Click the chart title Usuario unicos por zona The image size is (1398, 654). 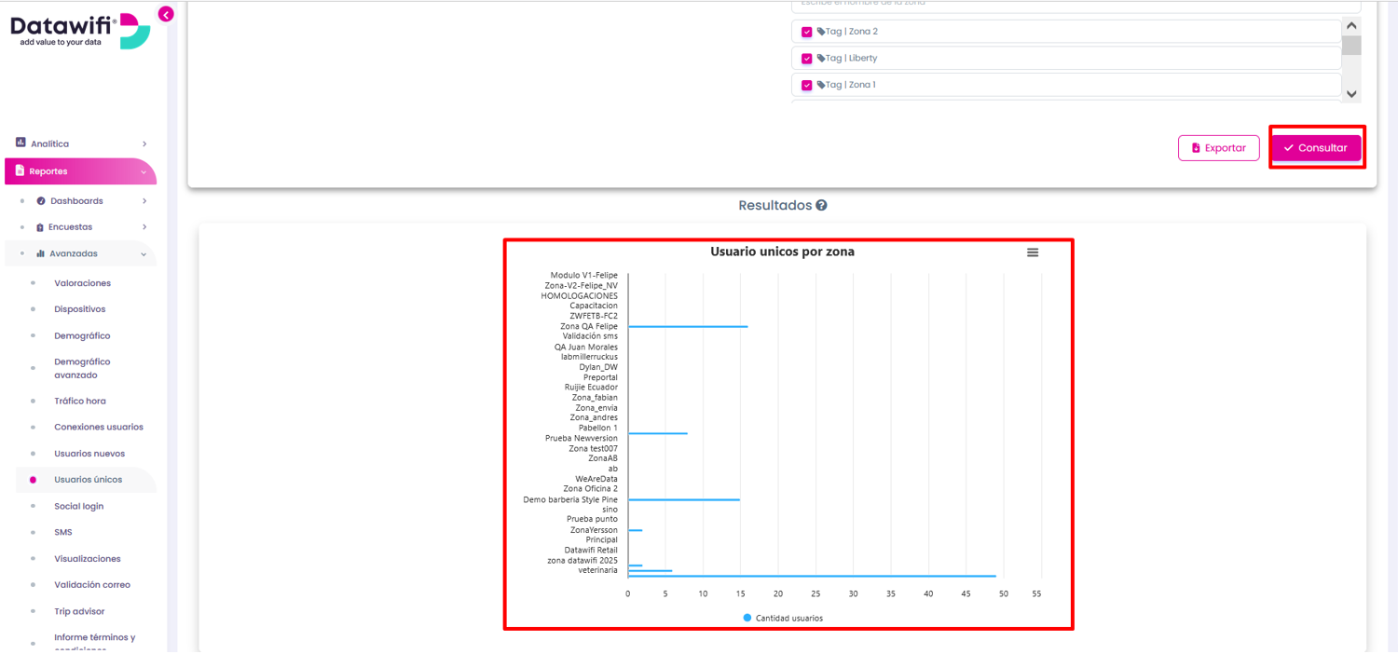[782, 252]
